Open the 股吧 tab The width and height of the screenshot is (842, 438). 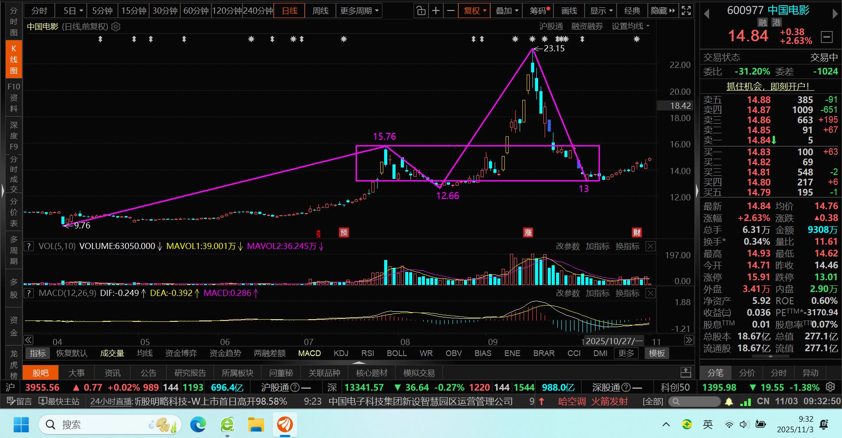coord(40,373)
